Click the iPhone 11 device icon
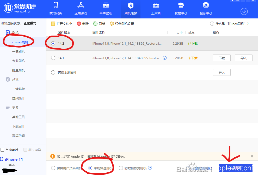 click(x=2, y=159)
